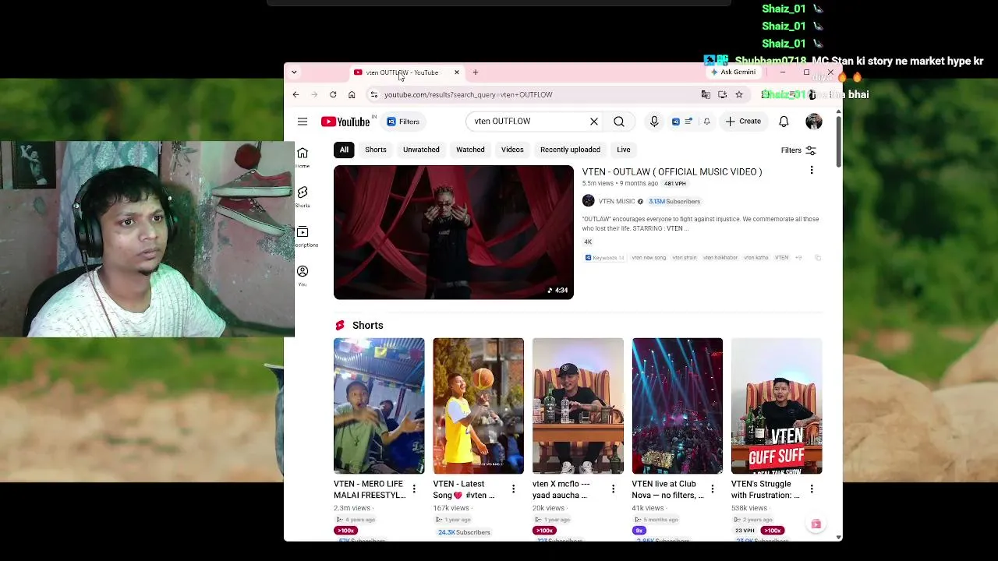
Task: Select the Live filter chip
Action: tap(624, 150)
